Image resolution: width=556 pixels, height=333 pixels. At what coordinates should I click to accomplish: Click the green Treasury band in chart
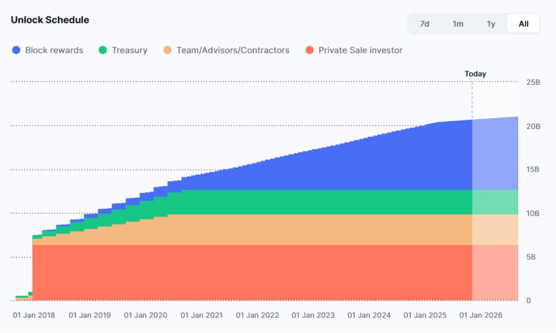[334, 202]
